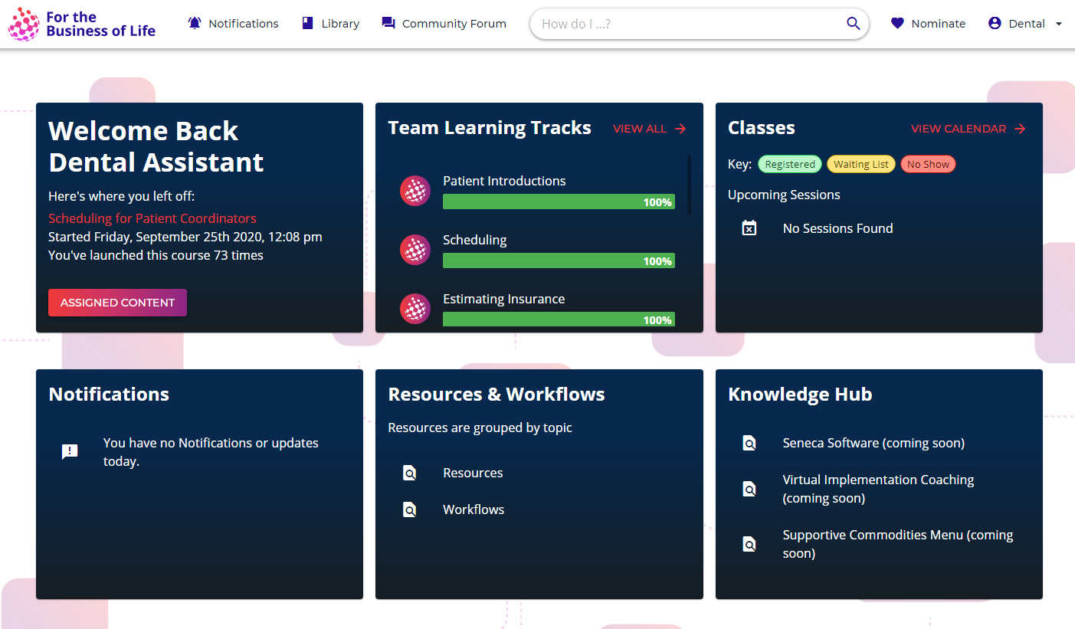1075x629 pixels.
Task: Click the Upcoming Sessions label
Action: click(x=784, y=195)
